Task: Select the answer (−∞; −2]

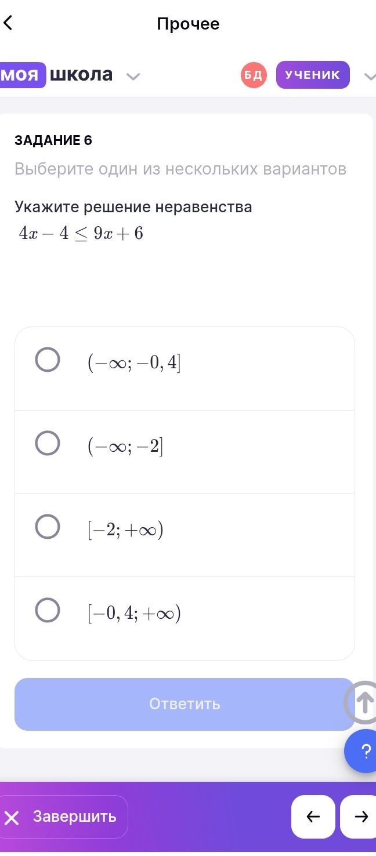Action: (x=185, y=452)
